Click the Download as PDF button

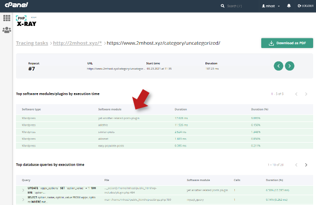coord(287,43)
